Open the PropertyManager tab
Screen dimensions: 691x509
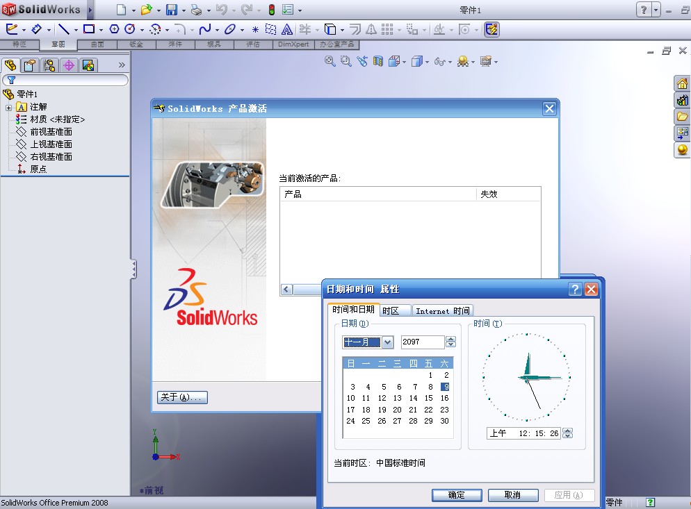click(30, 65)
